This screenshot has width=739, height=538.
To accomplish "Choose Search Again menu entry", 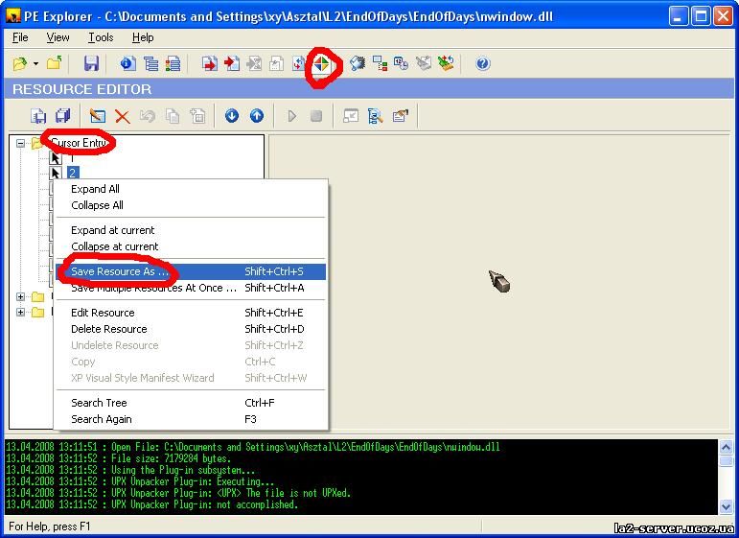I will (191, 419).
